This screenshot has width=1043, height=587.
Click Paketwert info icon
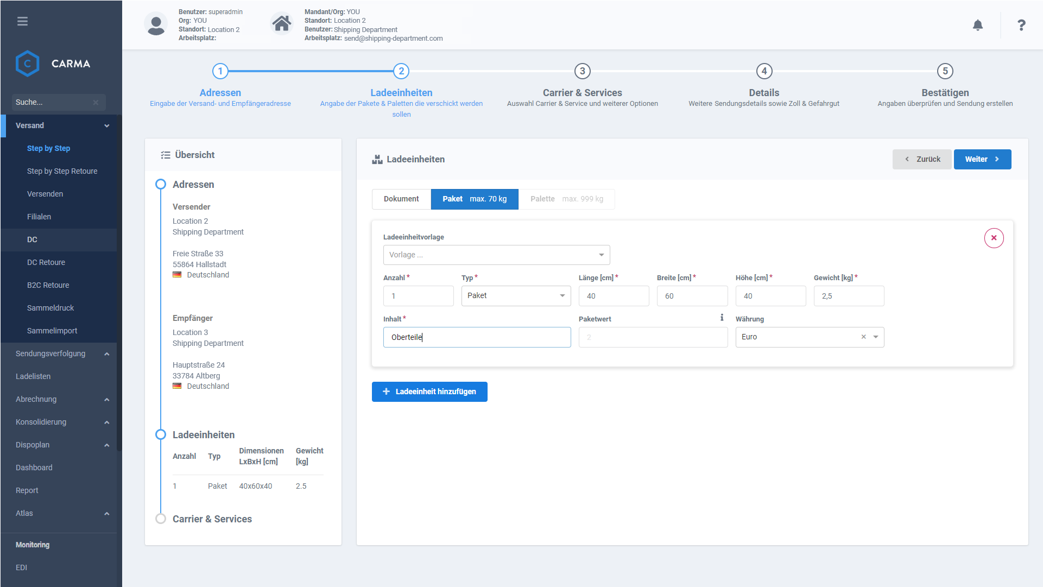point(722,318)
